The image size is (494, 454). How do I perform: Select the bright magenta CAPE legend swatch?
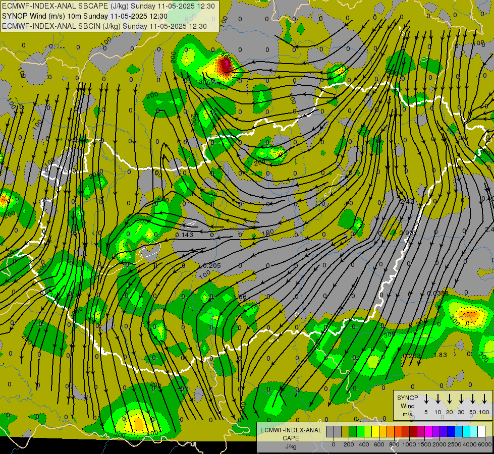(x=428, y=431)
